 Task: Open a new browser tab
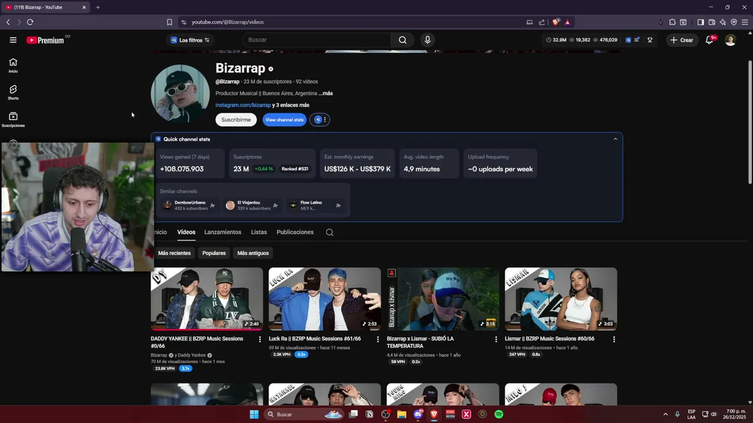(x=98, y=7)
